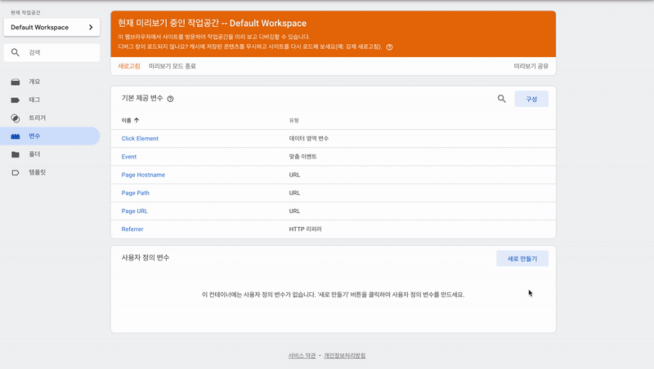Open the 서비스 약관 terms link in footer
Image resolution: width=654 pixels, height=369 pixels.
click(302, 356)
